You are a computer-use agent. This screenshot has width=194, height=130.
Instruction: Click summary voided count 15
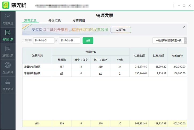(120, 123)
